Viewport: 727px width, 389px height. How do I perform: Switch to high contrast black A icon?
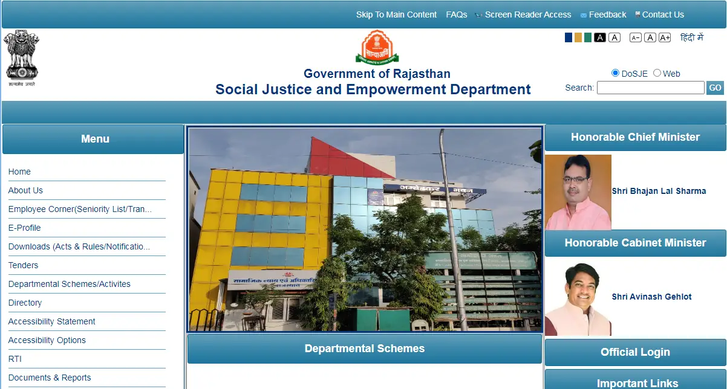[600, 37]
